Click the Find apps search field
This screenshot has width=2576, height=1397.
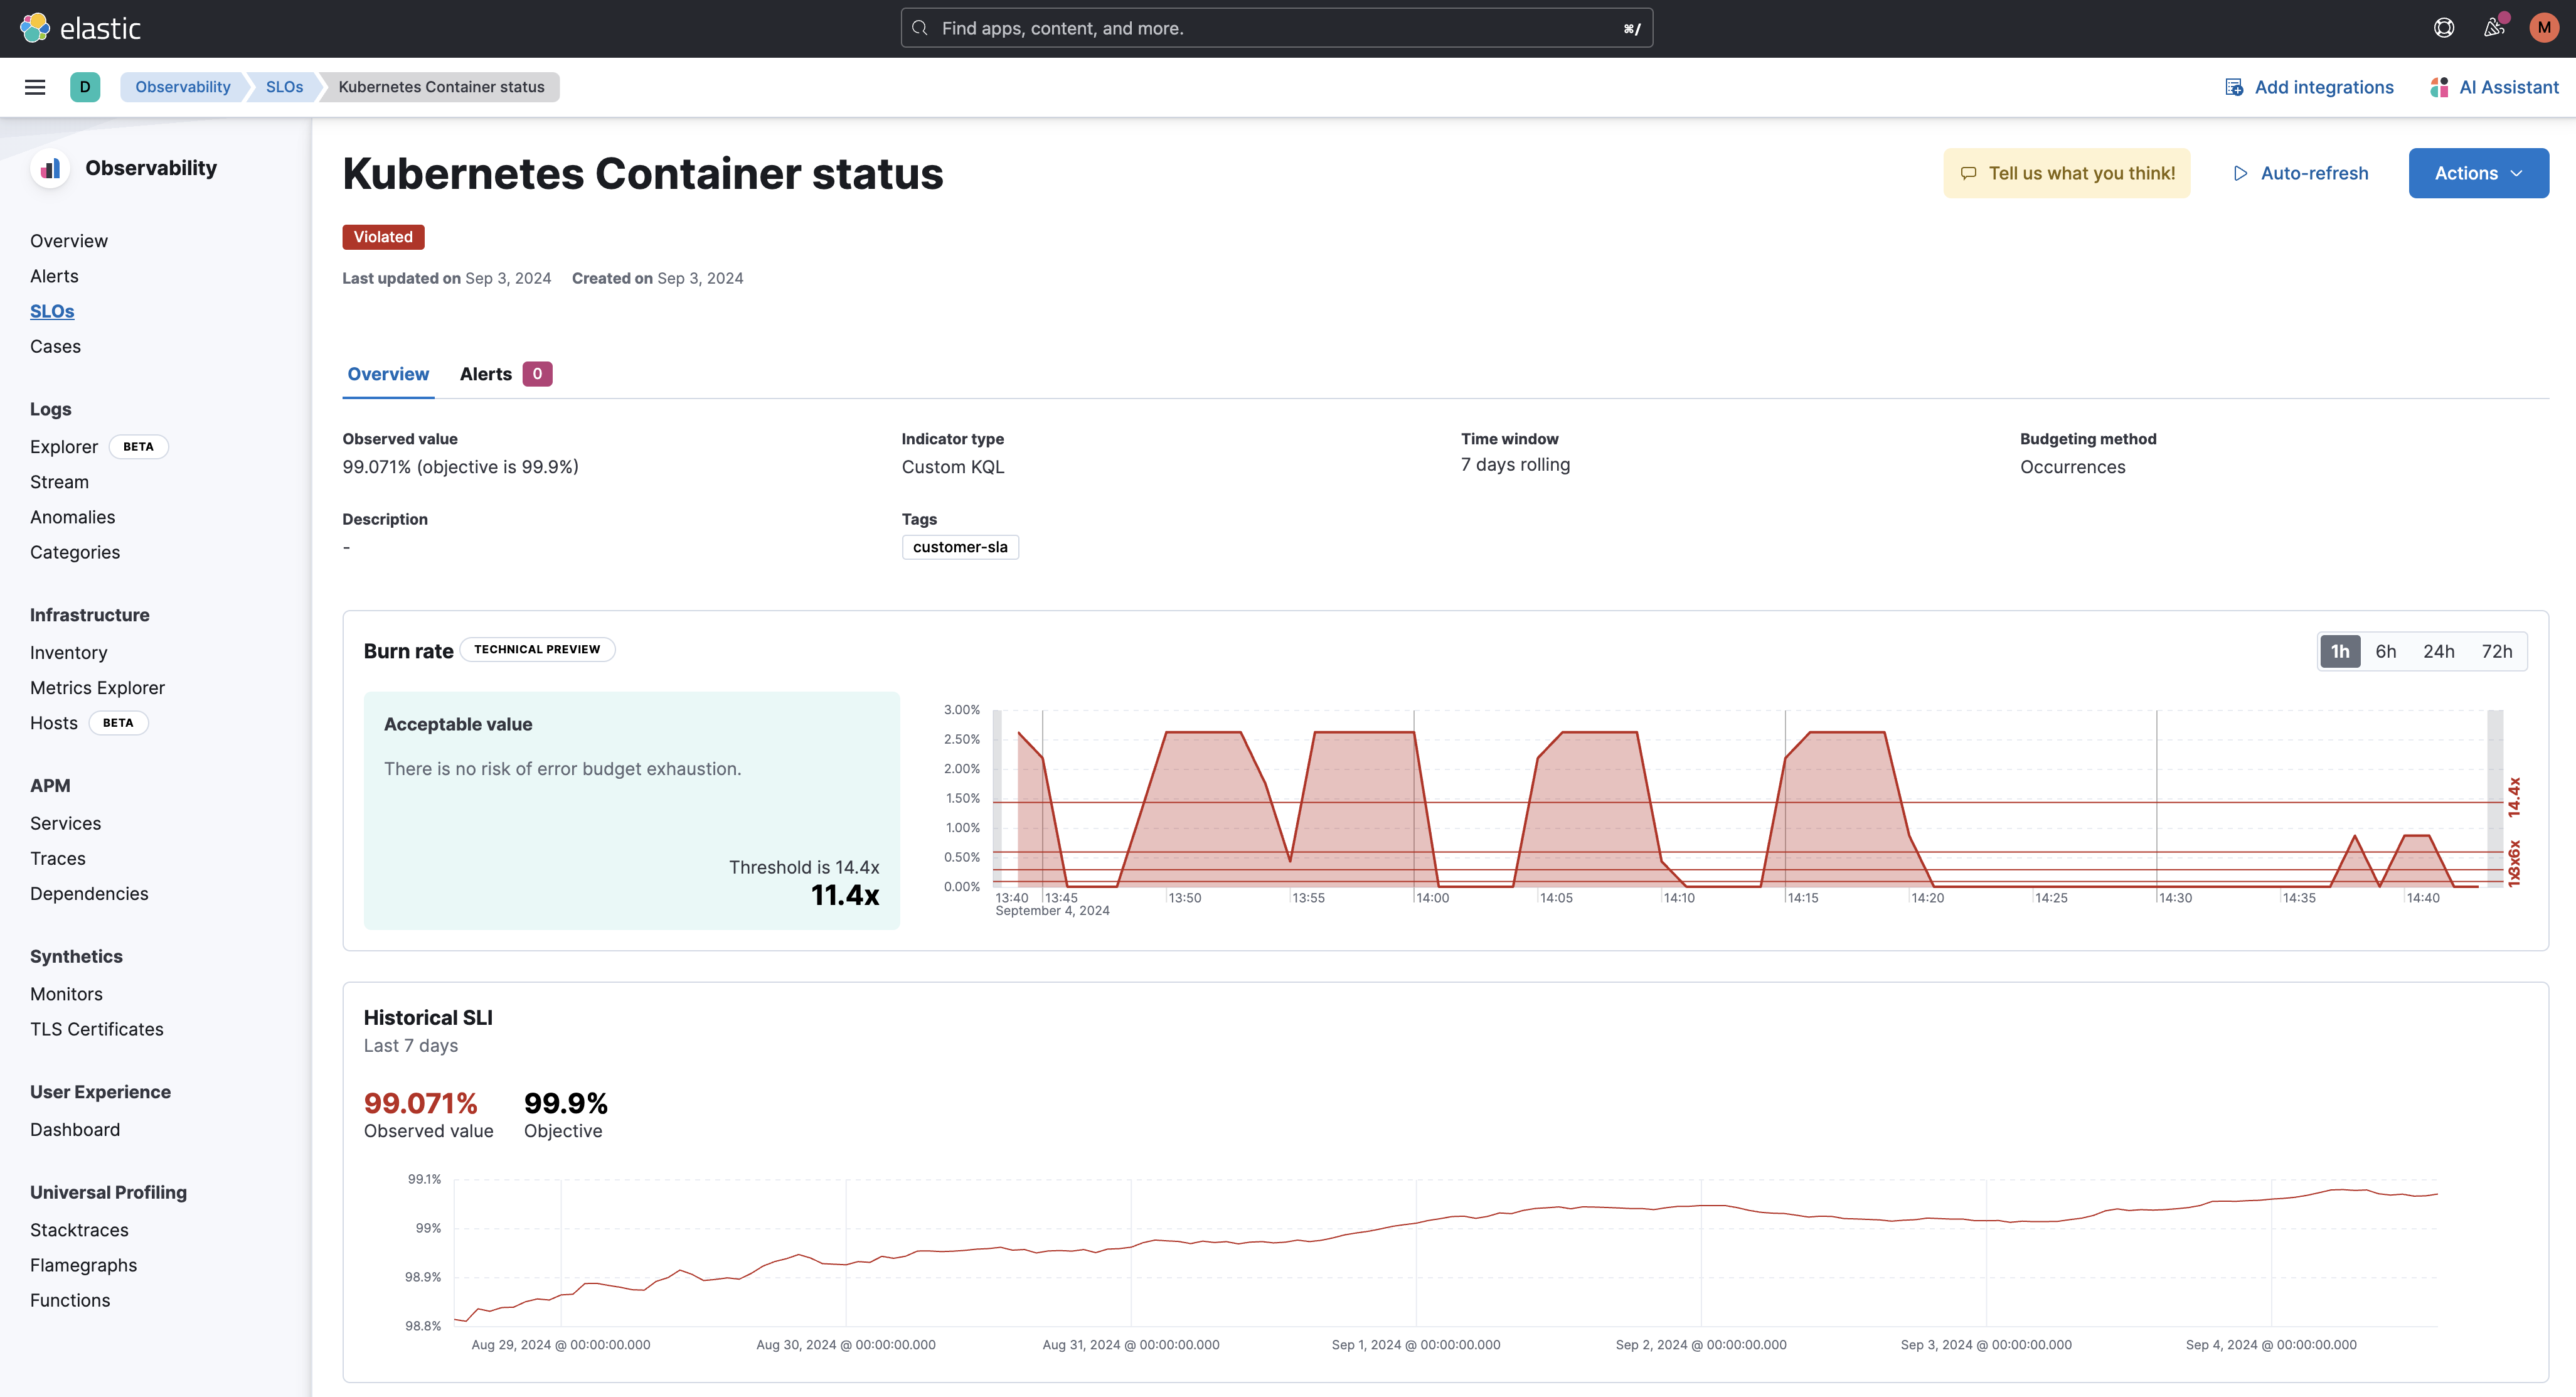pyautogui.click(x=1275, y=27)
